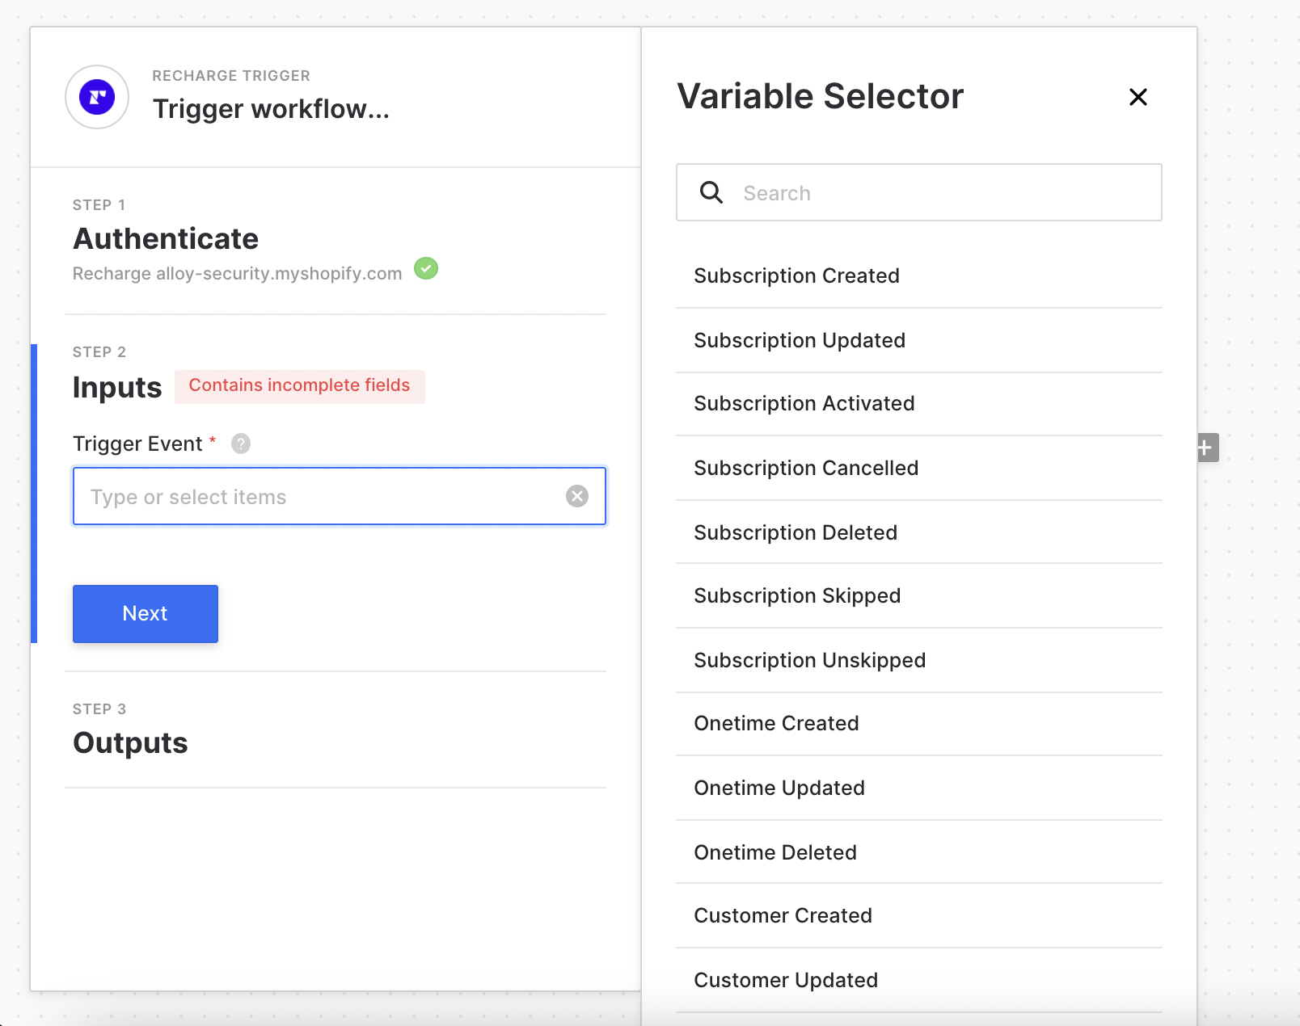The height and width of the screenshot is (1026, 1300).
Task: Expand the Step 1 Authenticate section
Action: click(166, 239)
